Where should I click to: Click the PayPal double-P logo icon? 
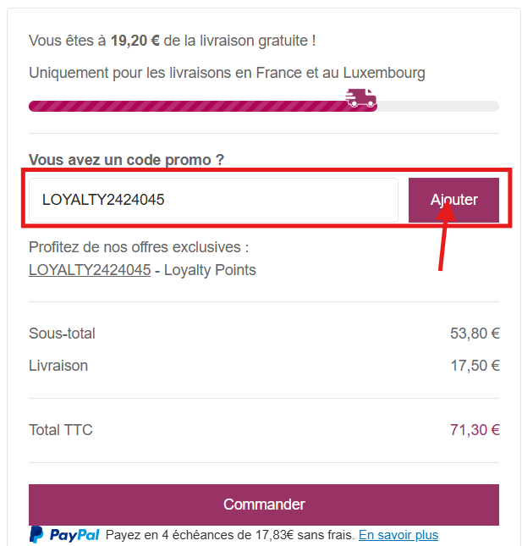point(36,534)
